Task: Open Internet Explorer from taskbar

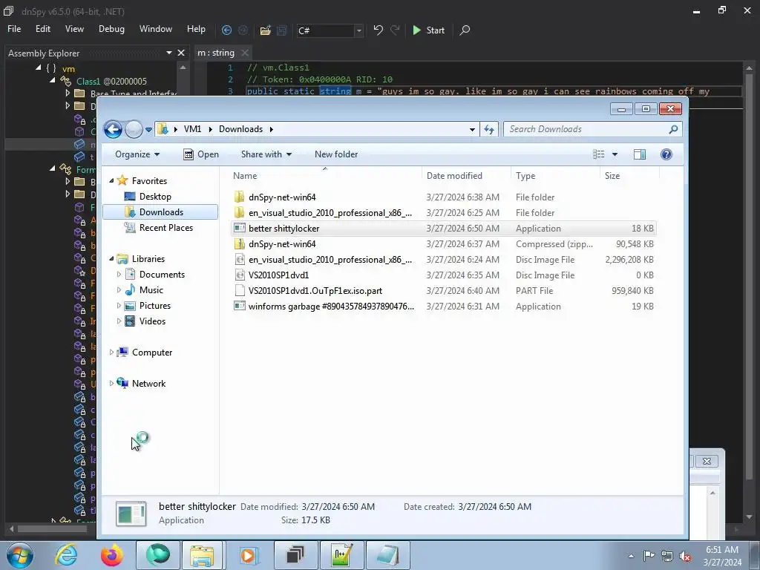Action: (x=65, y=555)
